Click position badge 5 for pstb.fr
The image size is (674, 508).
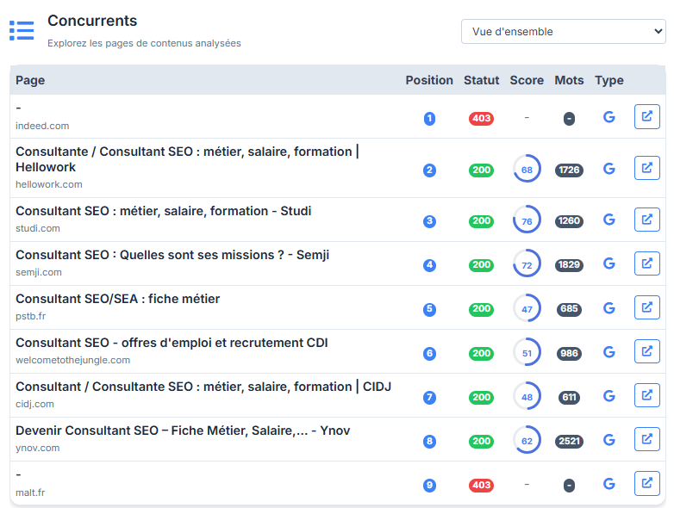click(x=429, y=309)
